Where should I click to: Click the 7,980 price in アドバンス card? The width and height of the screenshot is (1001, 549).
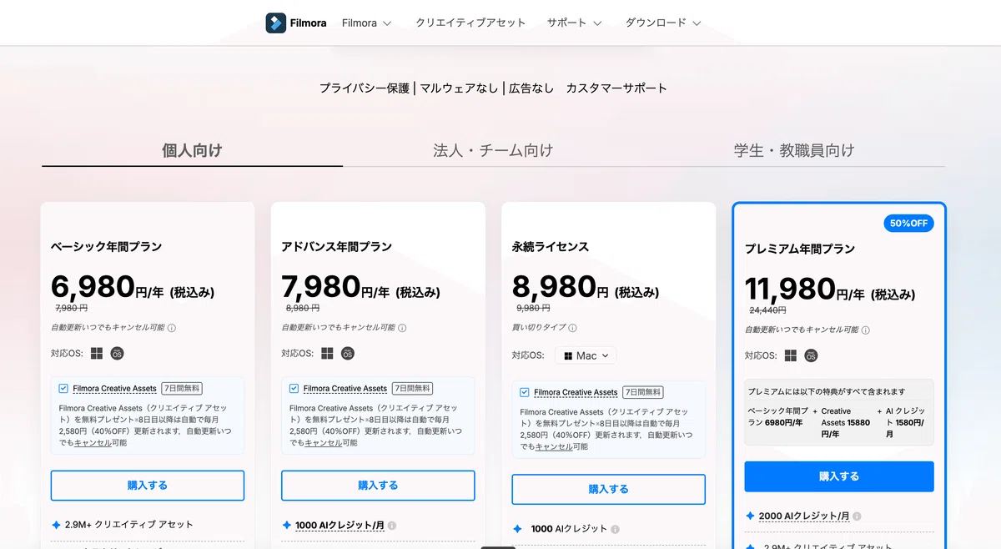tap(321, 286)
